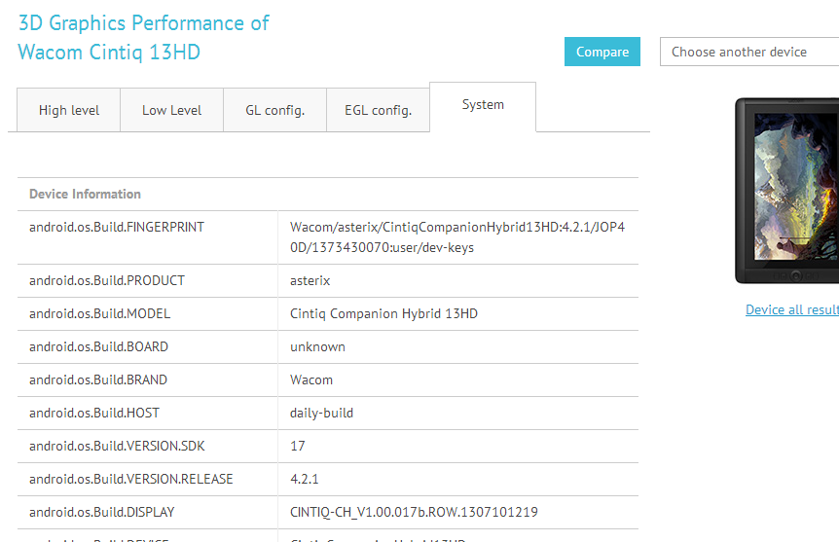Viewport: 839px width, 542px height.
Task: Click the Compare button
Action: (x=602, y=52)
